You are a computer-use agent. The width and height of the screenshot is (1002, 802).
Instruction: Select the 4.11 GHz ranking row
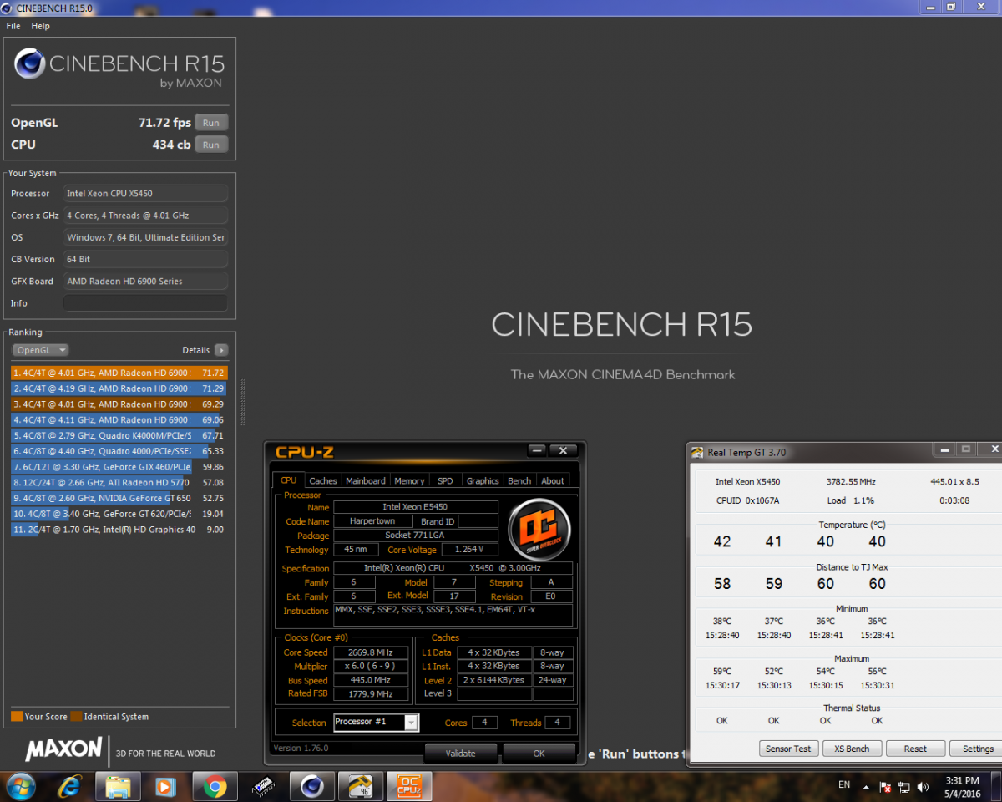pos(119,420)
